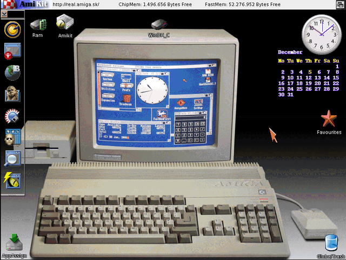Open the Chewbacca picture icon in dock
This screenshot has height=260, width=346.
coord(12,94)
